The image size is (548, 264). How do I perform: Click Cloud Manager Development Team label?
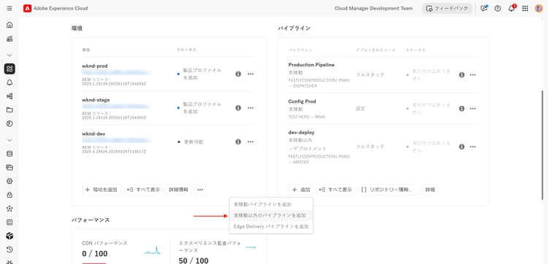[373, 8]
